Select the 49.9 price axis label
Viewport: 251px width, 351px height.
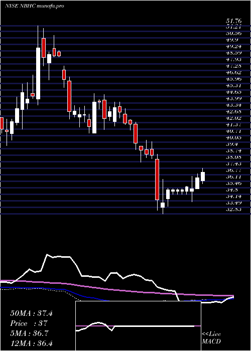click(x=232, y=40)
